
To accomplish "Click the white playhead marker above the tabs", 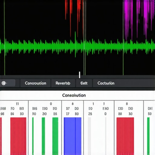I will (80, 75).
